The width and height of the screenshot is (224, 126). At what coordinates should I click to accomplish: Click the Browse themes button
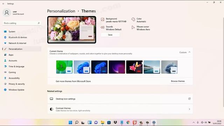pyautogui.click(x=178, y=81)
